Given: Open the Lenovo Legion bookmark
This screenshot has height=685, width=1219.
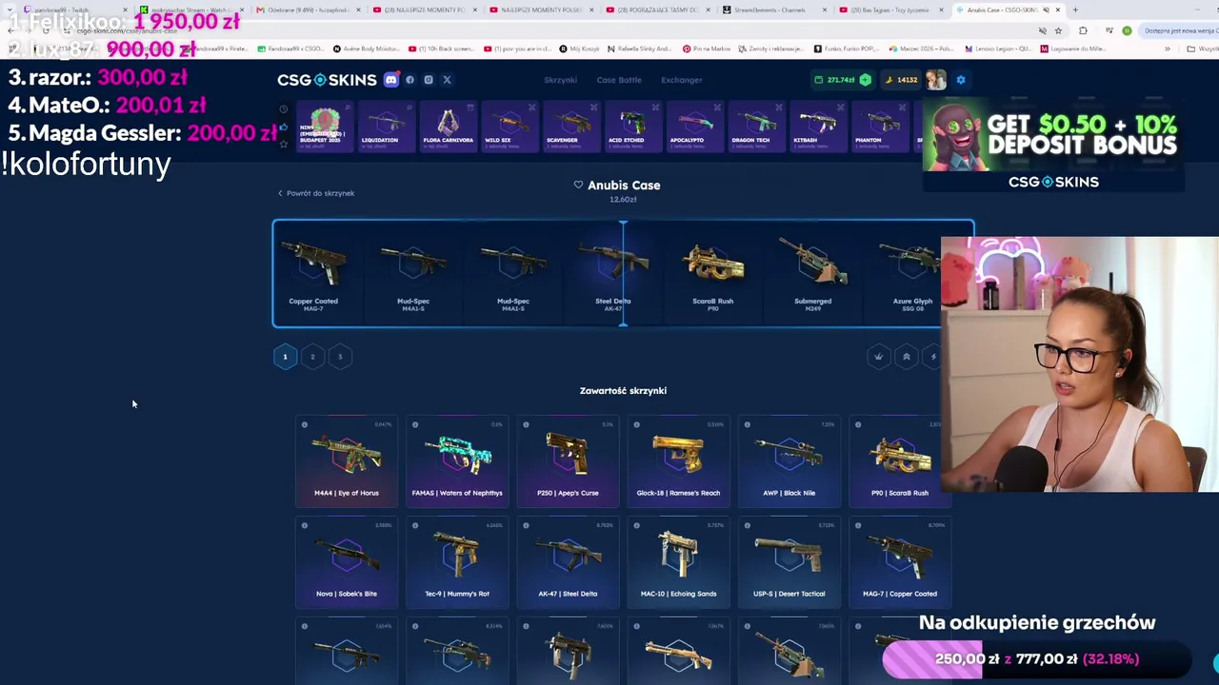Looking at the screenshot, I should tap(998, 49).
